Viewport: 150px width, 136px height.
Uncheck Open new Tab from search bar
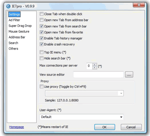(41, 26)
